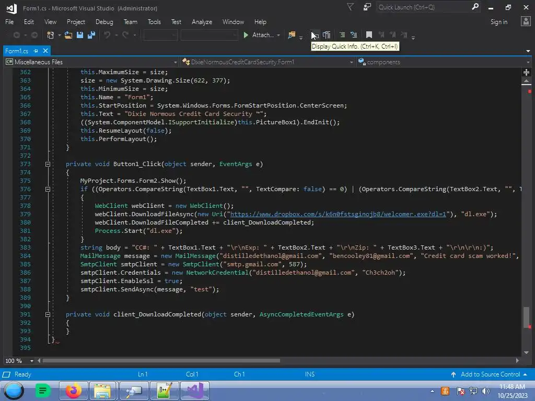
Task: Click the Quick Launch magnifier search icon
Action: [x=475, y=7]
